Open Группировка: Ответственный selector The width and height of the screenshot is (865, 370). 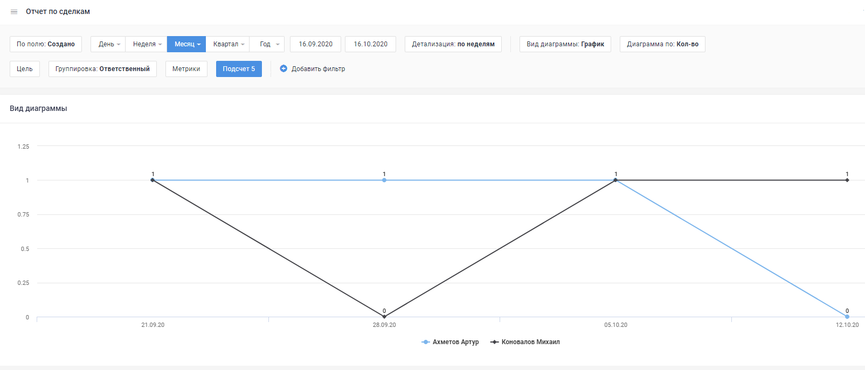[x=102, y=69]
